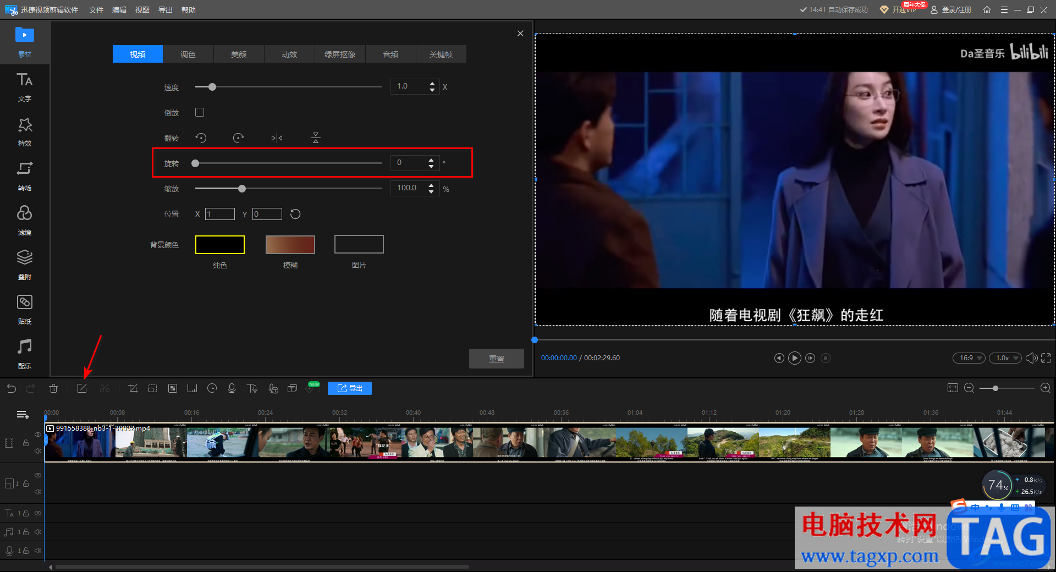The image size is (1056, 572).
Task: Flip video vertically
Action: point(316,137)
